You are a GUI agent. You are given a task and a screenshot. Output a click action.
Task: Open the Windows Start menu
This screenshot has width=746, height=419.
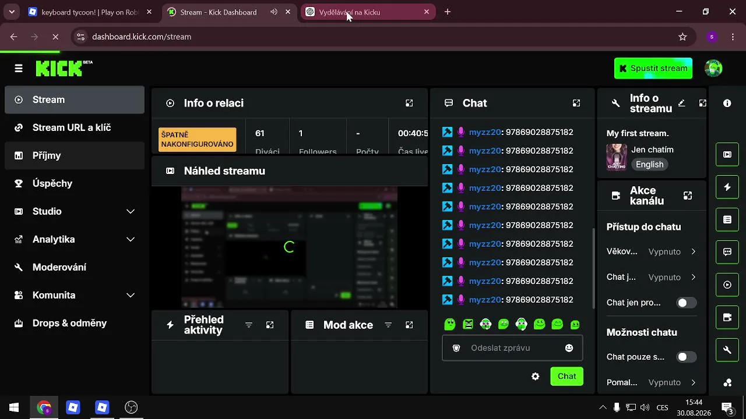coord(14,407)
